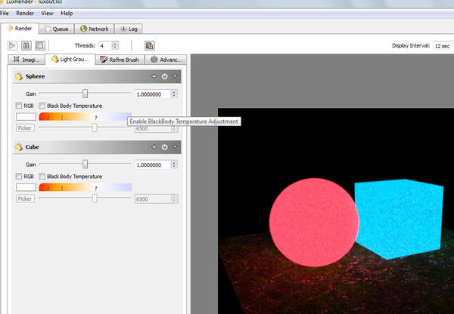Solo the Sphere light group icon
This screenshot has height=314, width=454.
tap(154, 76)
